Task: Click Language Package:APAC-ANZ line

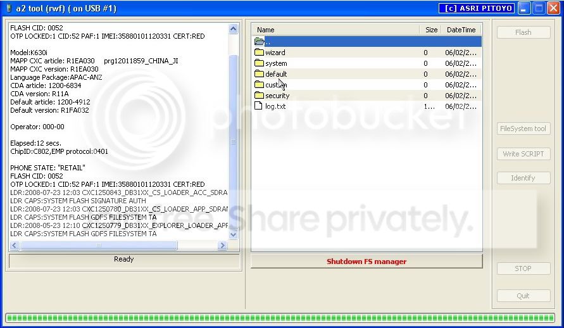Action: [56, 77]
